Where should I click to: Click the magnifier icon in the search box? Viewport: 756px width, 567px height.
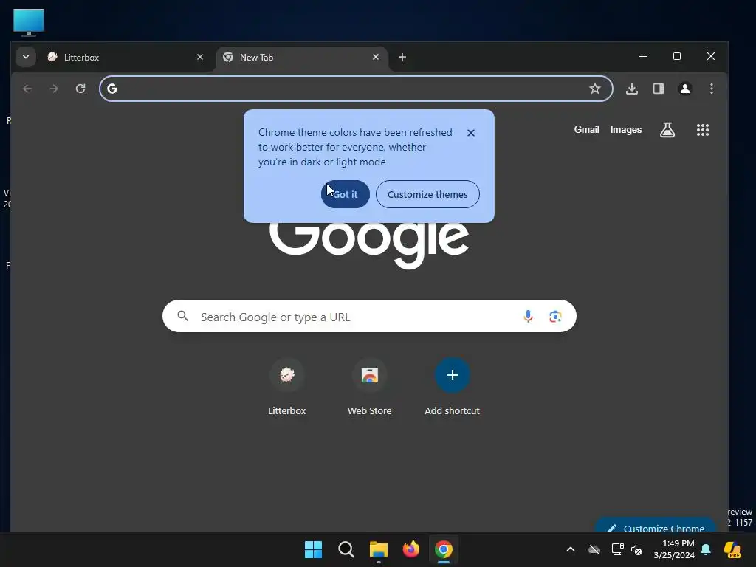tap(183, 316)
